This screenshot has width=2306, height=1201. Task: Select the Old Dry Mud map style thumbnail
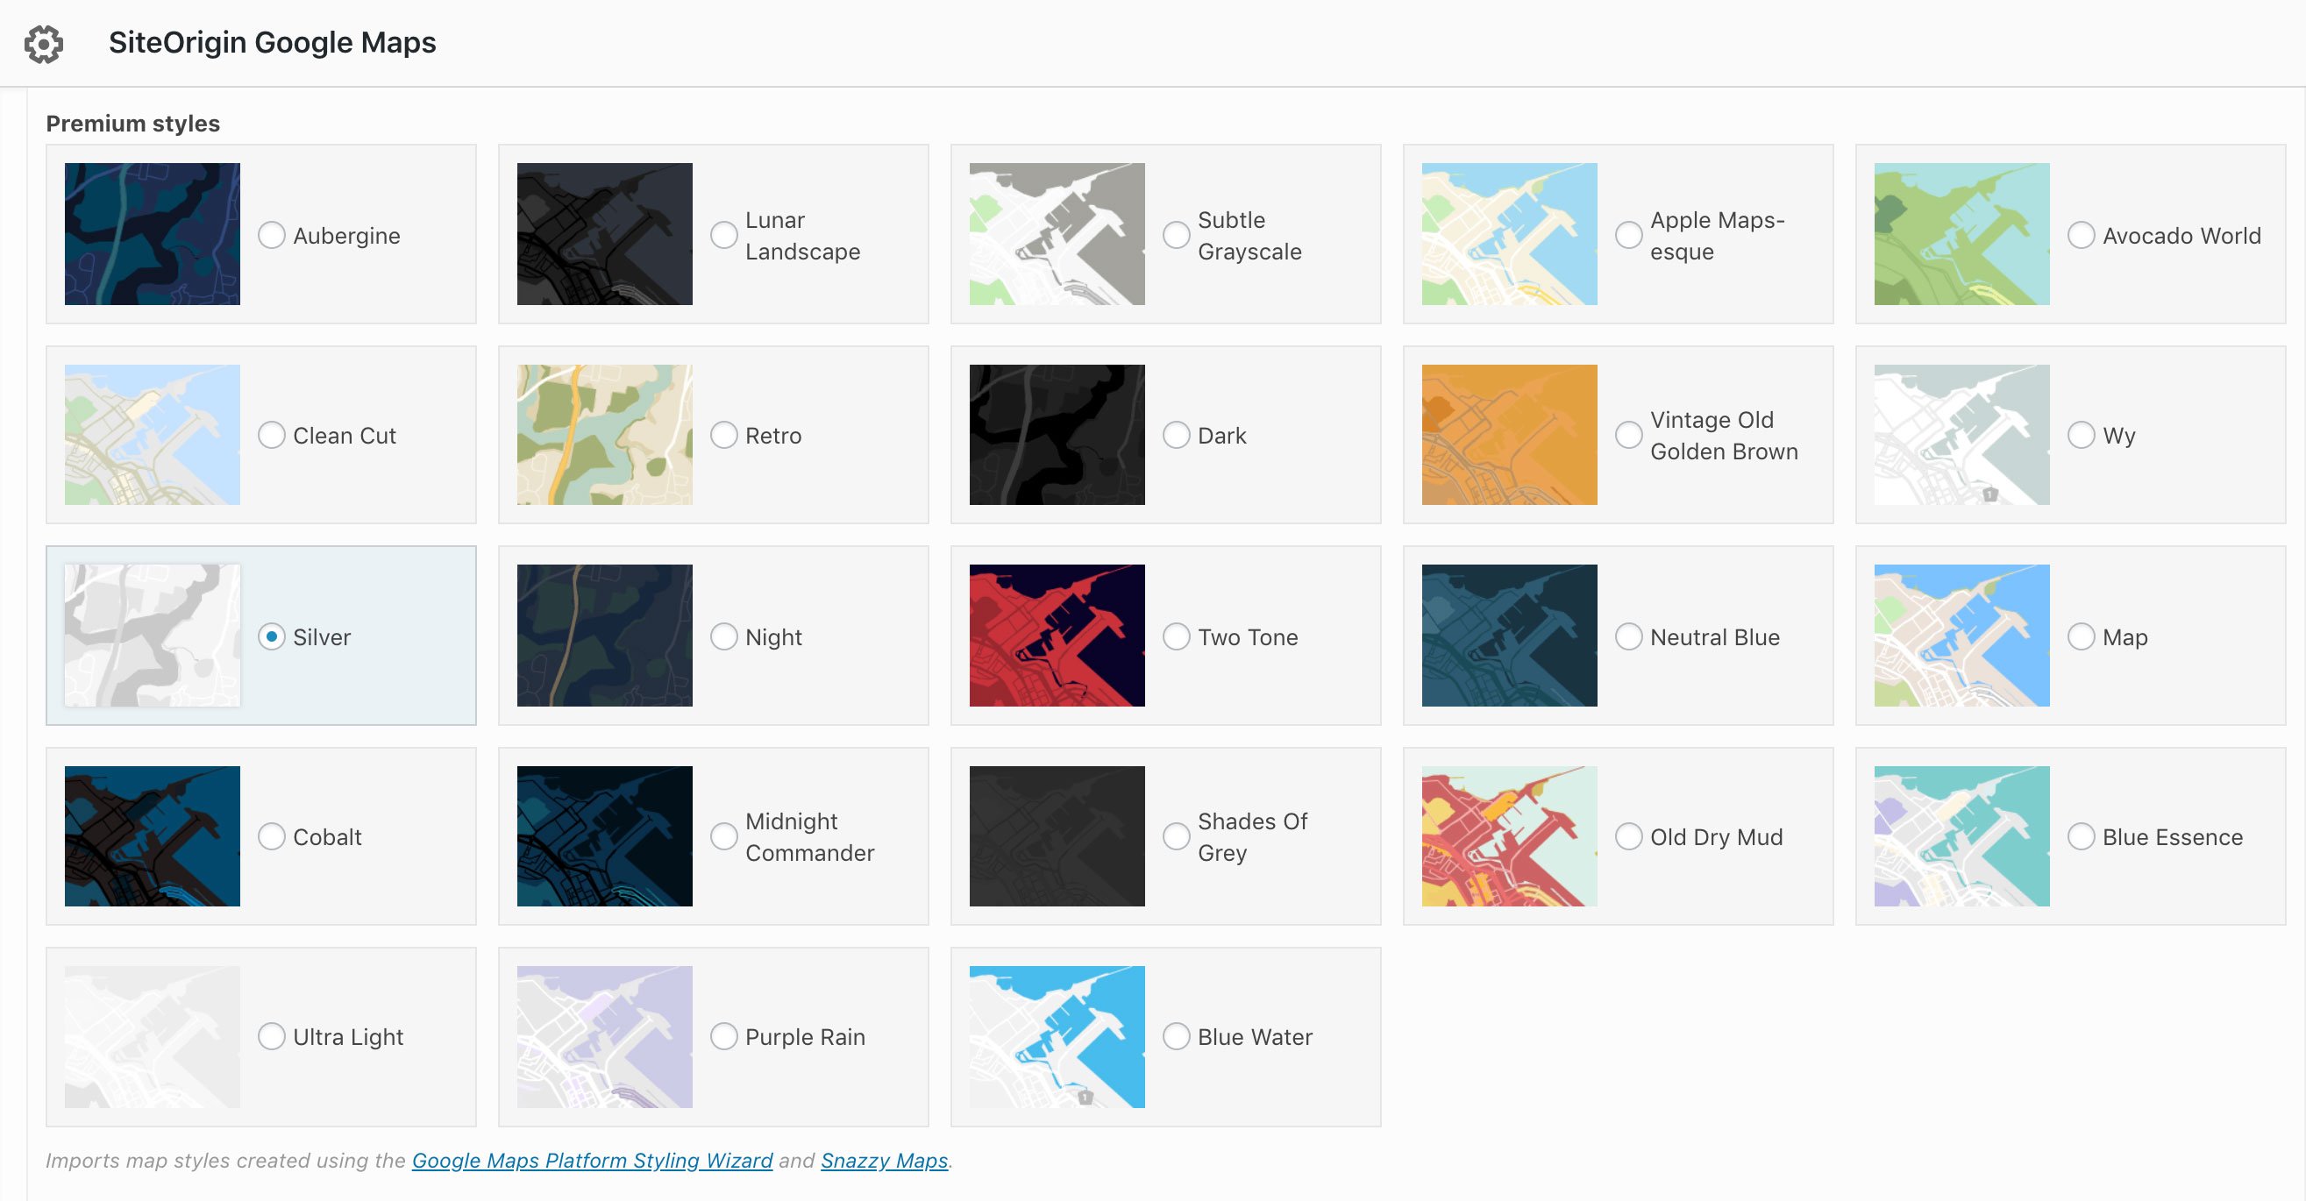(1505, 835)
